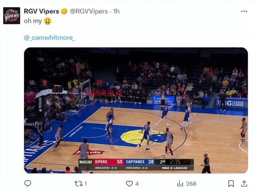
Task: Open the 1h timestamp link
Action: click(x=116, y=11)
